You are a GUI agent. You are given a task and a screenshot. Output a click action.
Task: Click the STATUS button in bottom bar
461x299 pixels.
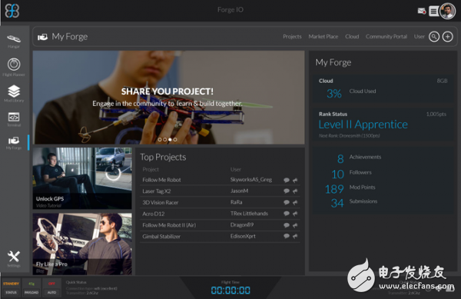pyautogui.click(x=12, y=293)
